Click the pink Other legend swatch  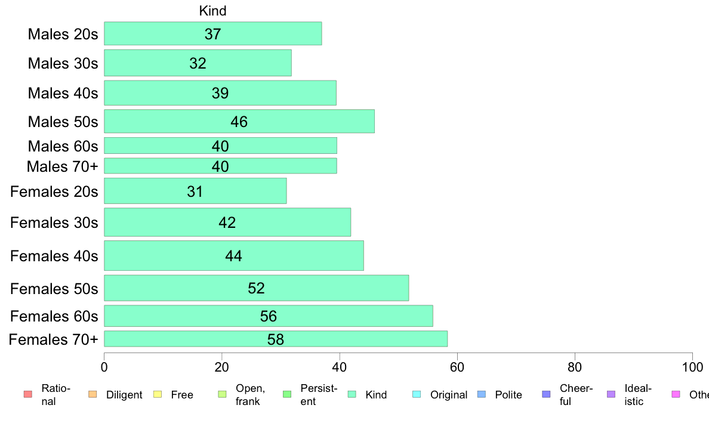coord(676,394)
